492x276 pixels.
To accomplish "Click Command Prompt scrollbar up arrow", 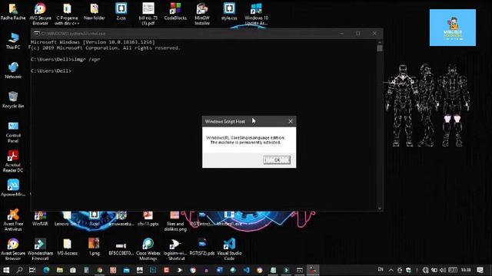I will point(380,42).
